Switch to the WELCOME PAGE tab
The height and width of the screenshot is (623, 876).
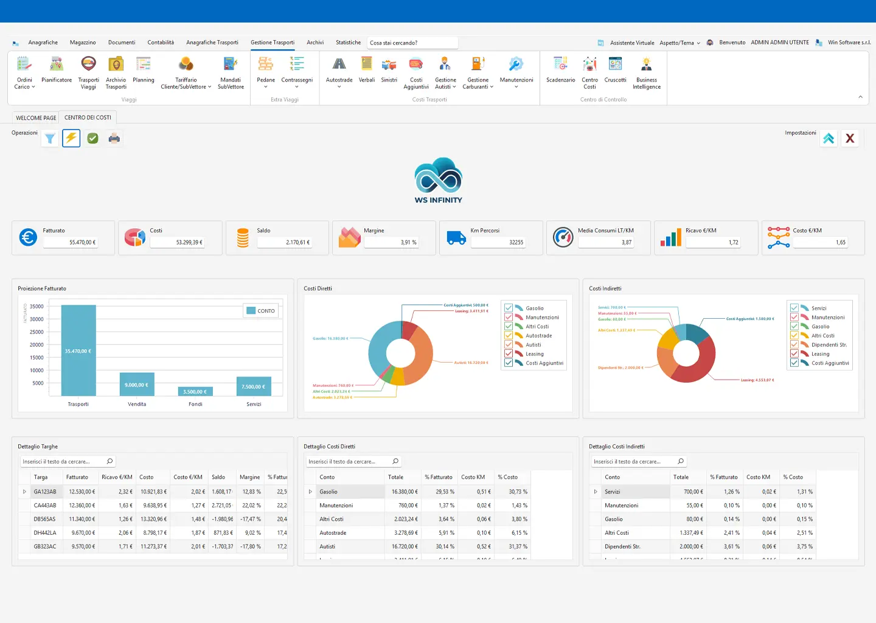click(x=36, y=118)
